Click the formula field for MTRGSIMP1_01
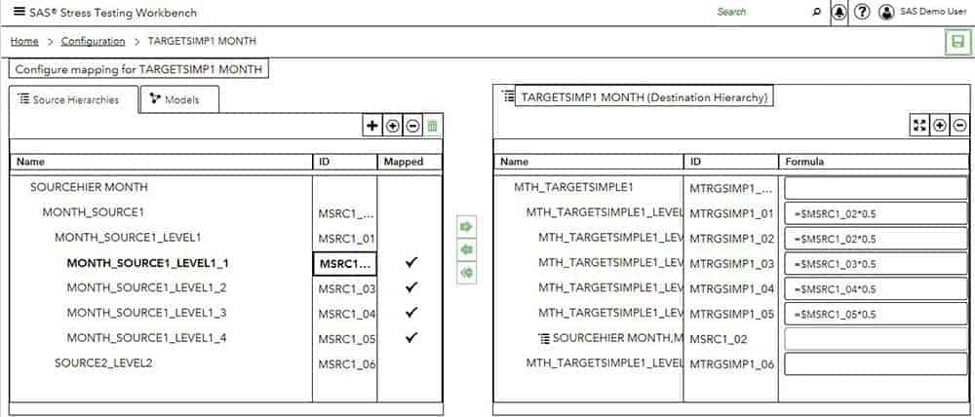975x417 pixels. (876, 213)
